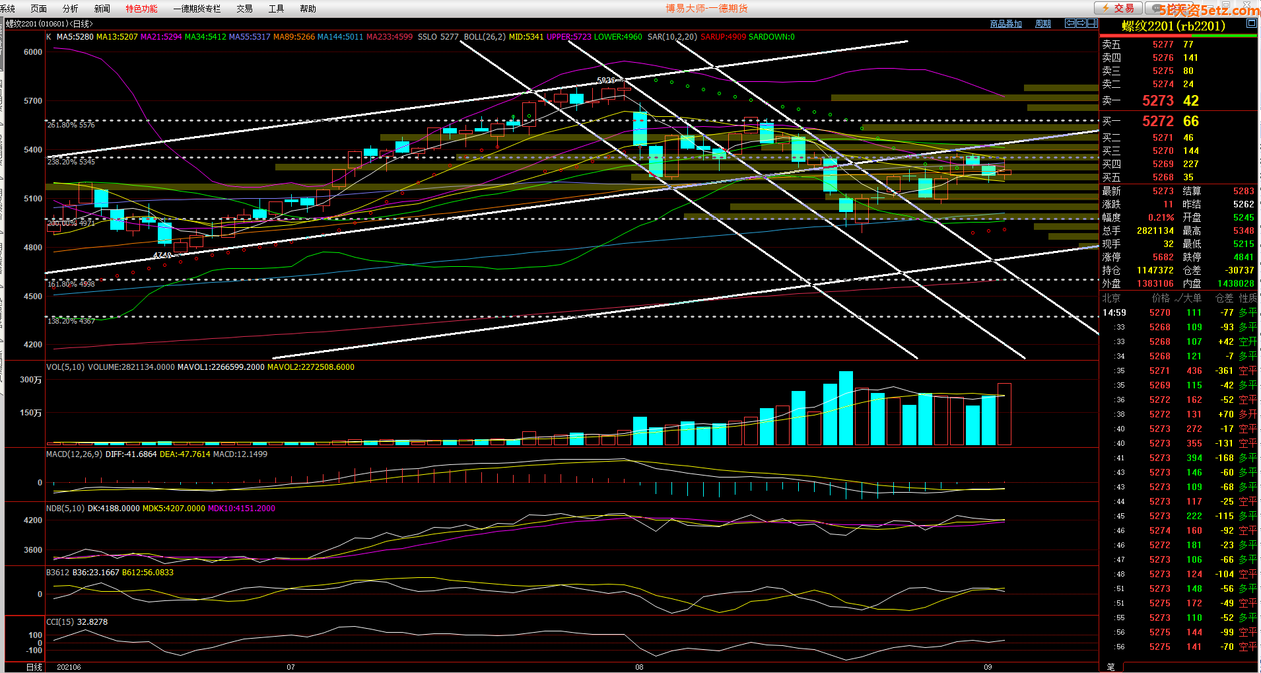The width and height of the screenshot is (1261, 673).
Task: Click the 08 month marker on time axis
Action: click(639, 667)
